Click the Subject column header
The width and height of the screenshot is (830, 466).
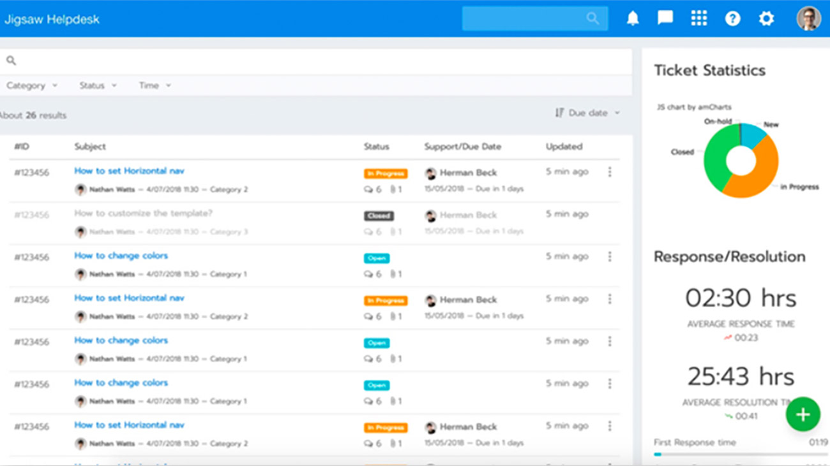[x=90, y=147]
